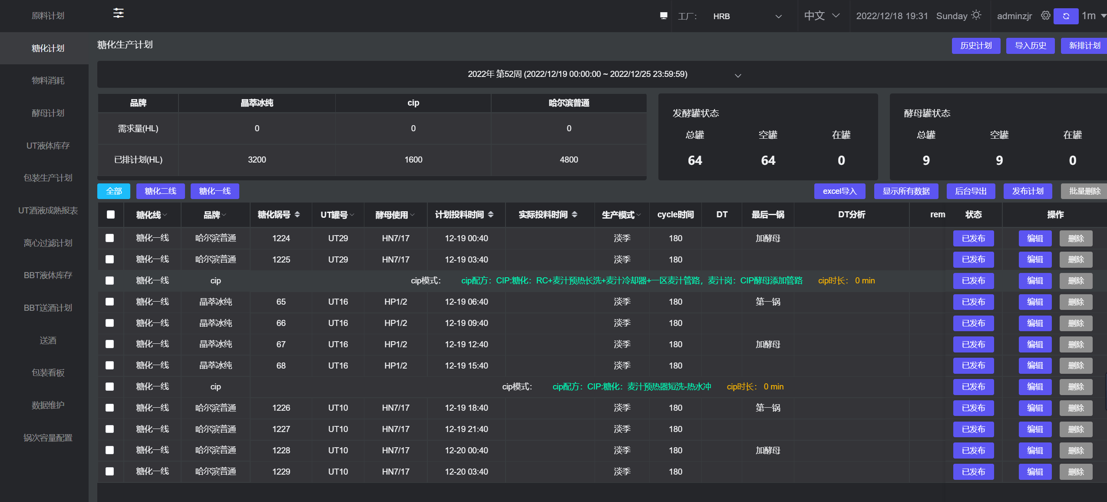Click the blue refresh icon button
1107x502 pixels.
coord(1066,16)
